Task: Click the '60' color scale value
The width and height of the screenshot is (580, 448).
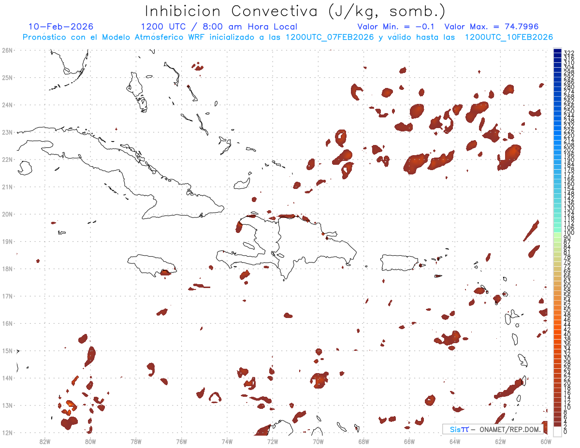Action: [567, 286]
